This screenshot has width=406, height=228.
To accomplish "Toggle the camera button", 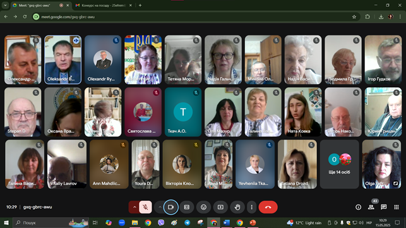I will [x=170, y=207].
